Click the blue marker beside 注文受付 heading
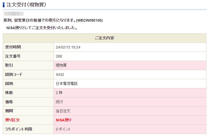 point(4,4)
